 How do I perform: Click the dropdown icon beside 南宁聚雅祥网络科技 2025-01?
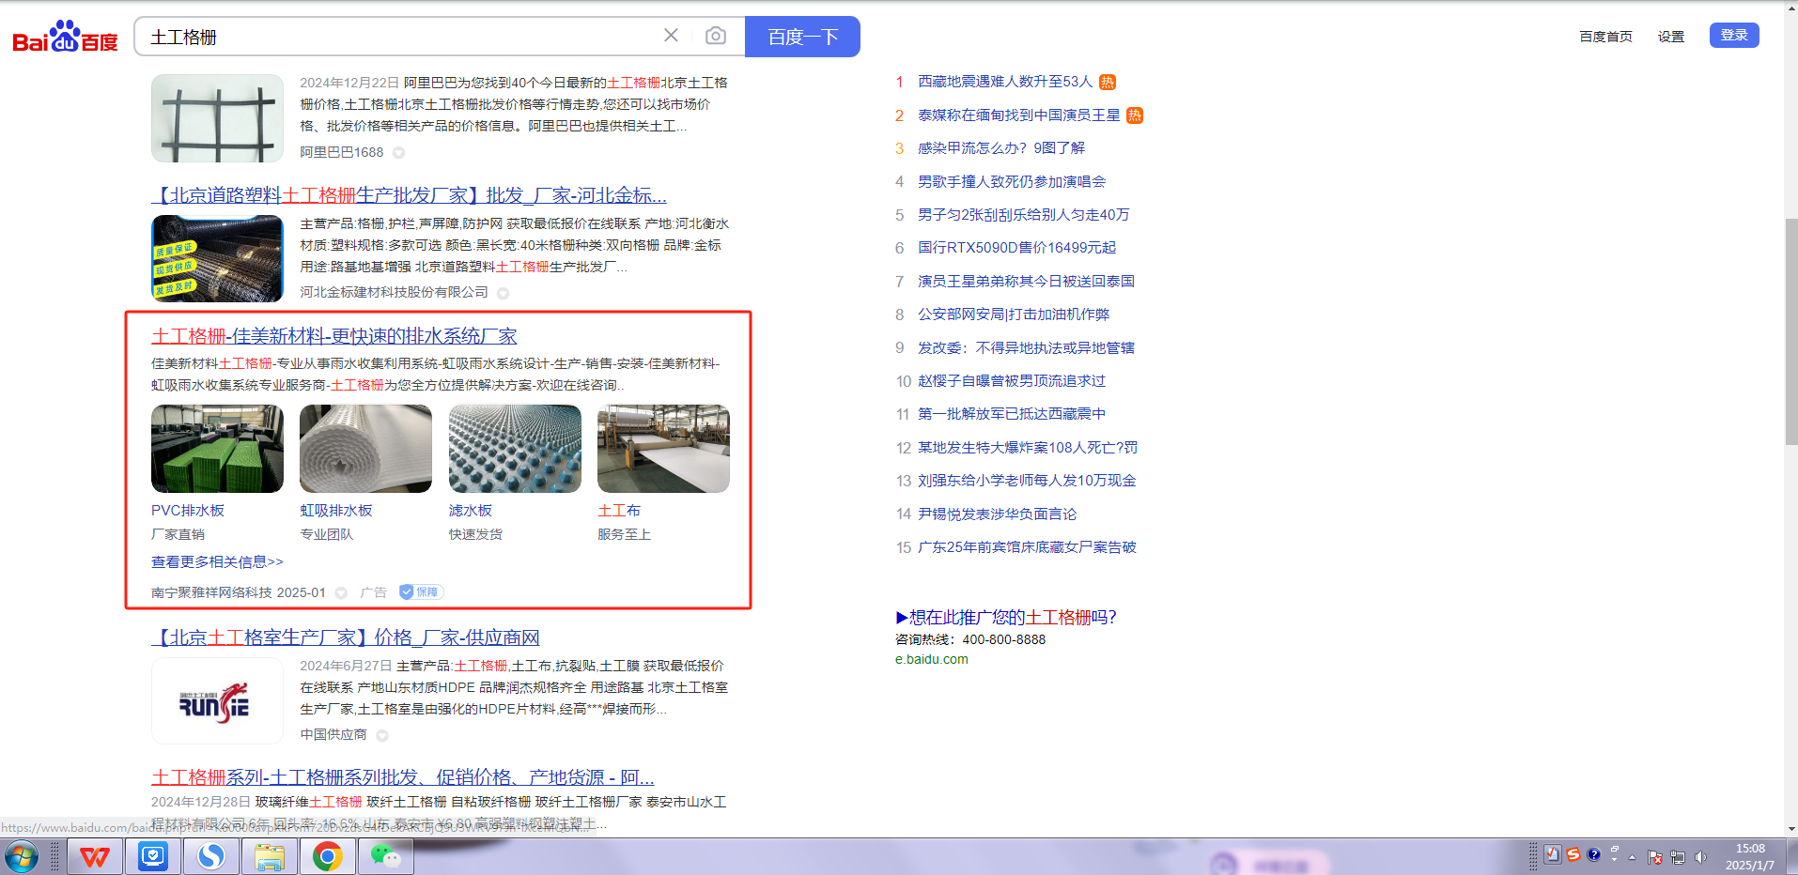pyautogui.click(x=341, y=592)
